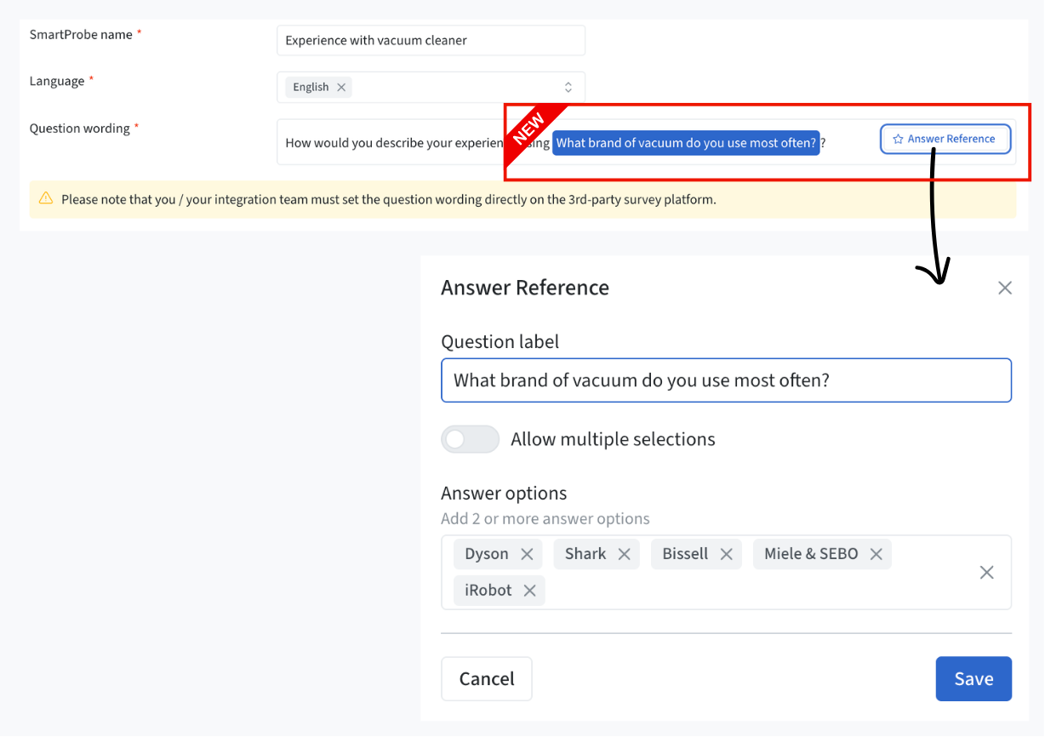The height and width of the screenshot is (737, 1045).
Task: Remove the Shark answer option
Action: pyautogui.click(x=624, y=554)
